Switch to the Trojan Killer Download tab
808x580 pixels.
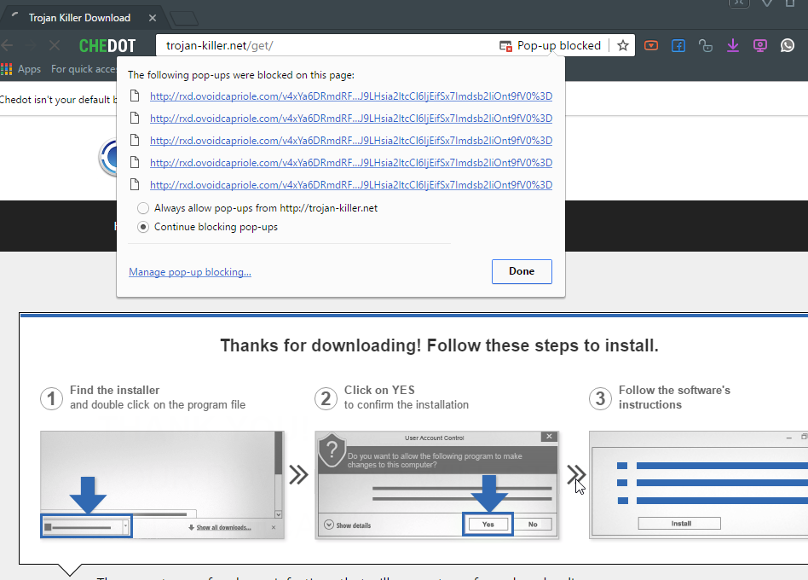[79, 18]
